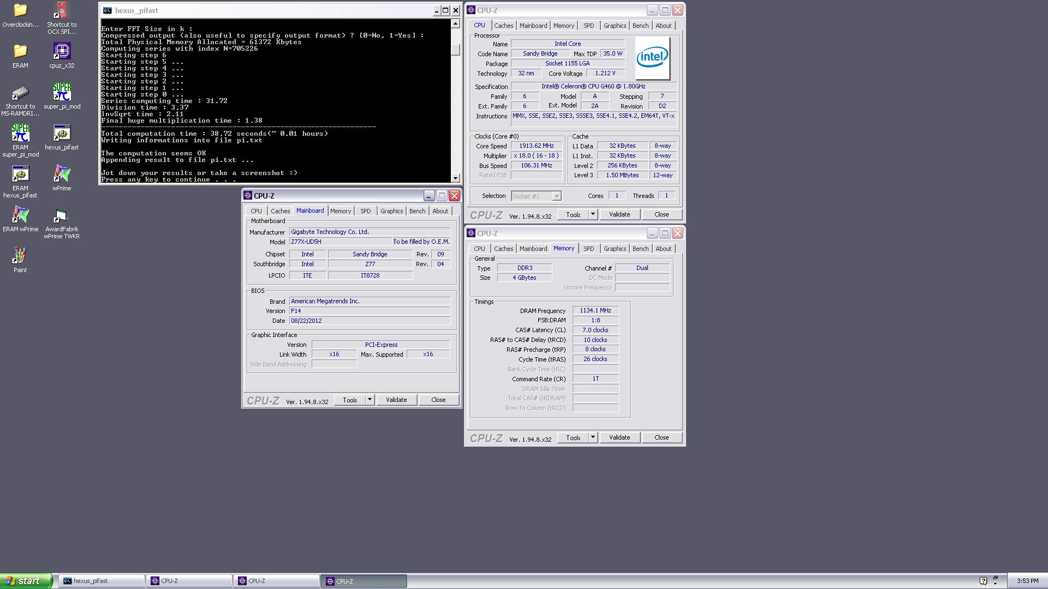Image resolution: width=1048 pixels, height=589 pixels.
Task: Open ERAM super_pi_mod shortcut
Action: click(20, 141)
